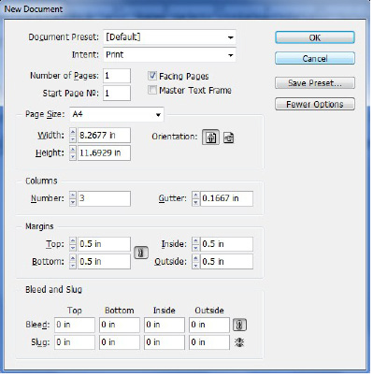Click the OK button
373x377 pixels.
[315, 37]
